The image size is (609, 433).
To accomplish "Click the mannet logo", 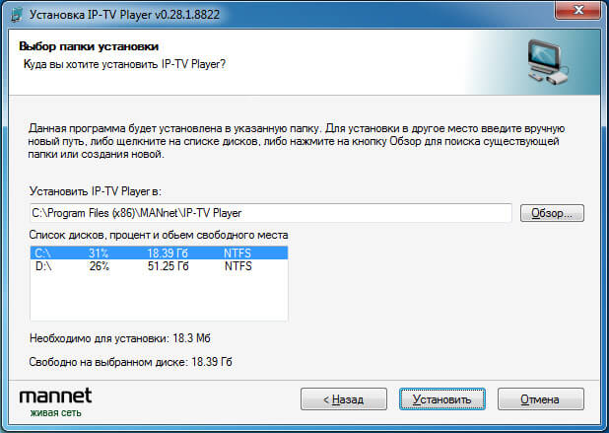I will (x=55, y=397).
